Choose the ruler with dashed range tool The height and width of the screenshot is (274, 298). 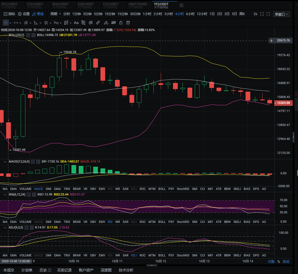(x=83, y=23)
